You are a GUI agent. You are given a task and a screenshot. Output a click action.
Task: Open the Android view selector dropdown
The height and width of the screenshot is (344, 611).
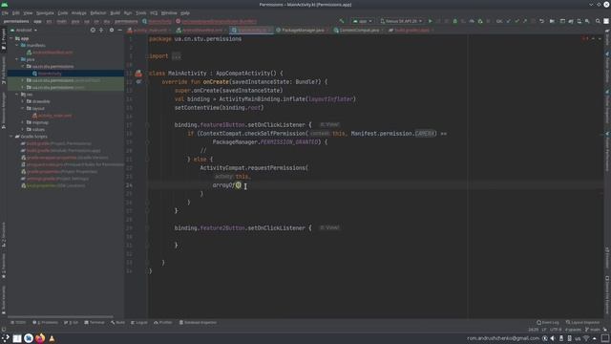click(x=24, y=30)
